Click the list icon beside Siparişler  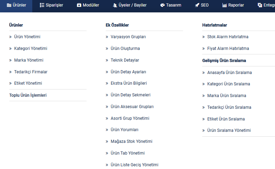(x=42, y=5)
